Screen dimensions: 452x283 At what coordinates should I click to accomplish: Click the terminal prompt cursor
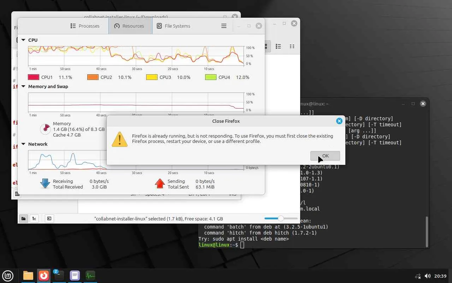point(242,245)
